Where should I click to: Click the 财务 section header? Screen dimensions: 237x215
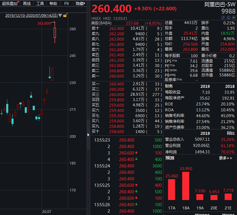coord(169,86)
